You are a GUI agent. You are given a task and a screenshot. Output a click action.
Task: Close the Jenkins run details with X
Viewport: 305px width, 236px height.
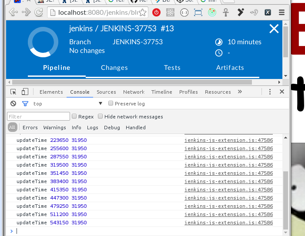tap(274, 29)
